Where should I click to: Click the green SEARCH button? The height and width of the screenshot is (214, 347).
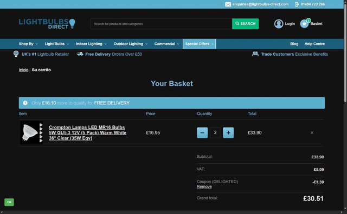(x=245, y=24)
